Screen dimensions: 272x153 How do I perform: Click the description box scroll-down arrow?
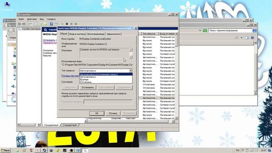pos(131,57)
